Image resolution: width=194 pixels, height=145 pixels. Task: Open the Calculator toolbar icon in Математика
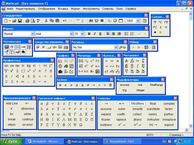[x=6, y=47]
